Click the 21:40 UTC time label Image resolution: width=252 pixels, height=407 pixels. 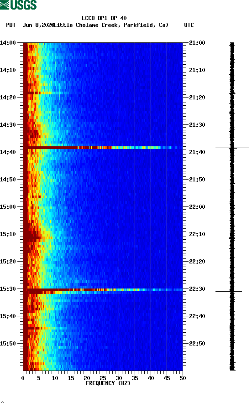(x=197, y=152)
